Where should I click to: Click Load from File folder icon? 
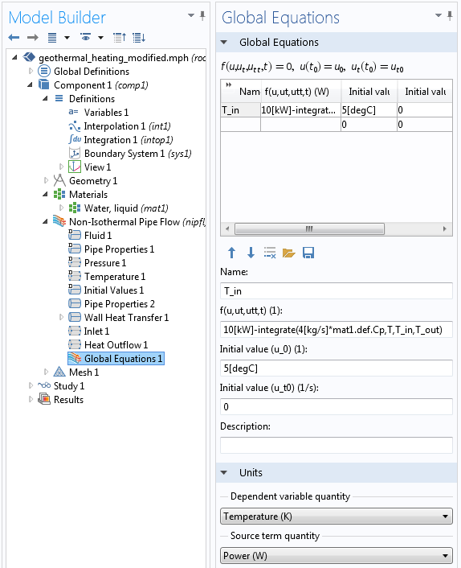tap(288, 253)
